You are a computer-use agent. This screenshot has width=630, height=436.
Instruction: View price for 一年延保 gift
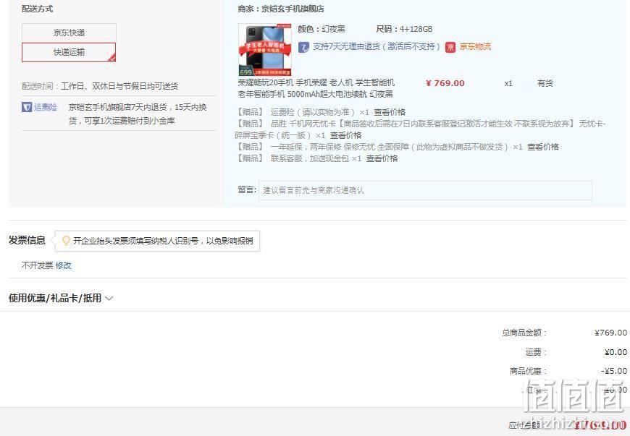[x=543, y=147]
